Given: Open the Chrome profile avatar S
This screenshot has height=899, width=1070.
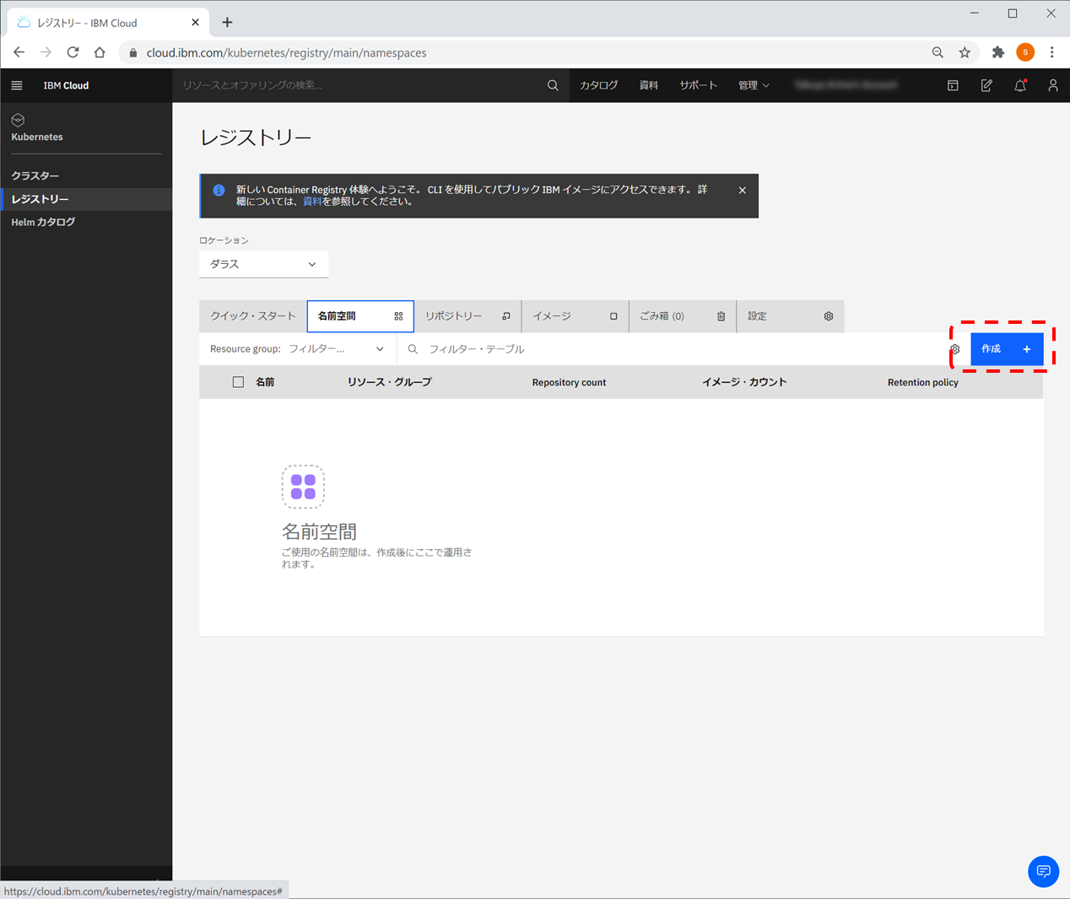Looking at the screenshot, I should 1025,52.
